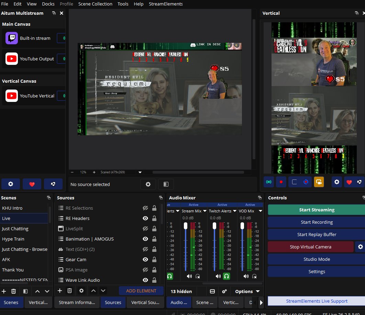Click the Vertical dock heart icon

[349, 182]
